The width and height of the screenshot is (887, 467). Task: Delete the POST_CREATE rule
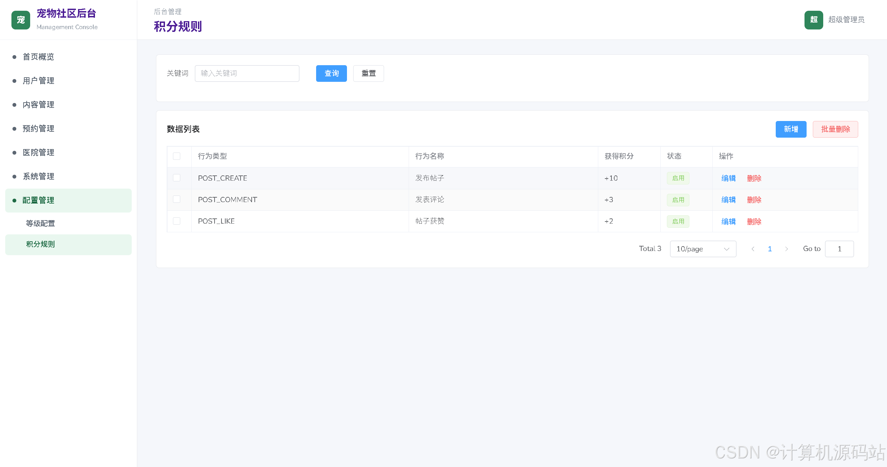754,178
